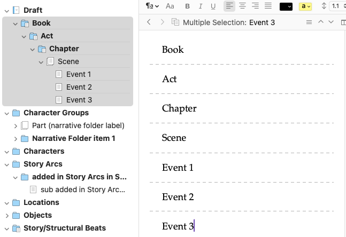Toggle bold formatting
This screenshot has width=346, height=237.
188,6
